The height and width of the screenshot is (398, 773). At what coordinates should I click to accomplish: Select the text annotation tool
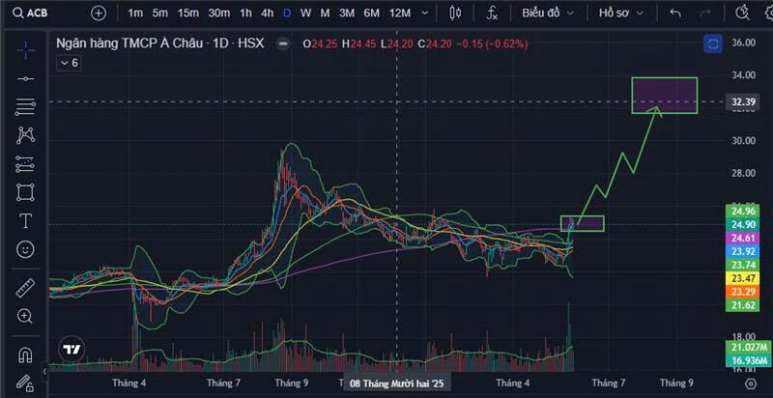(x=25, y=221)
